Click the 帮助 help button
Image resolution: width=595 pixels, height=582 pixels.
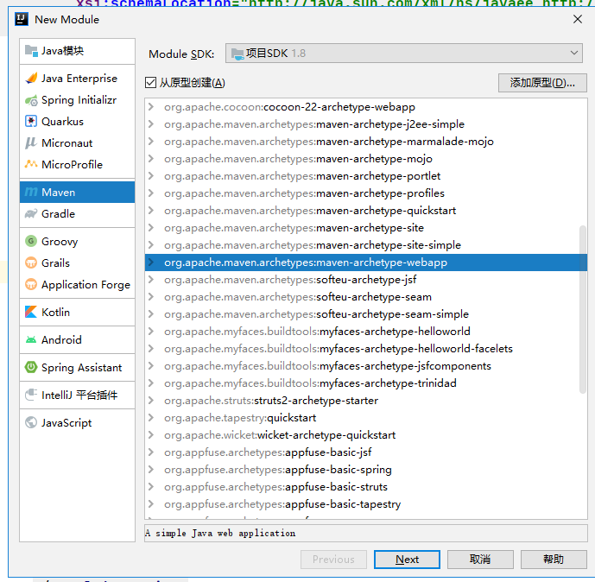(554, 560)
